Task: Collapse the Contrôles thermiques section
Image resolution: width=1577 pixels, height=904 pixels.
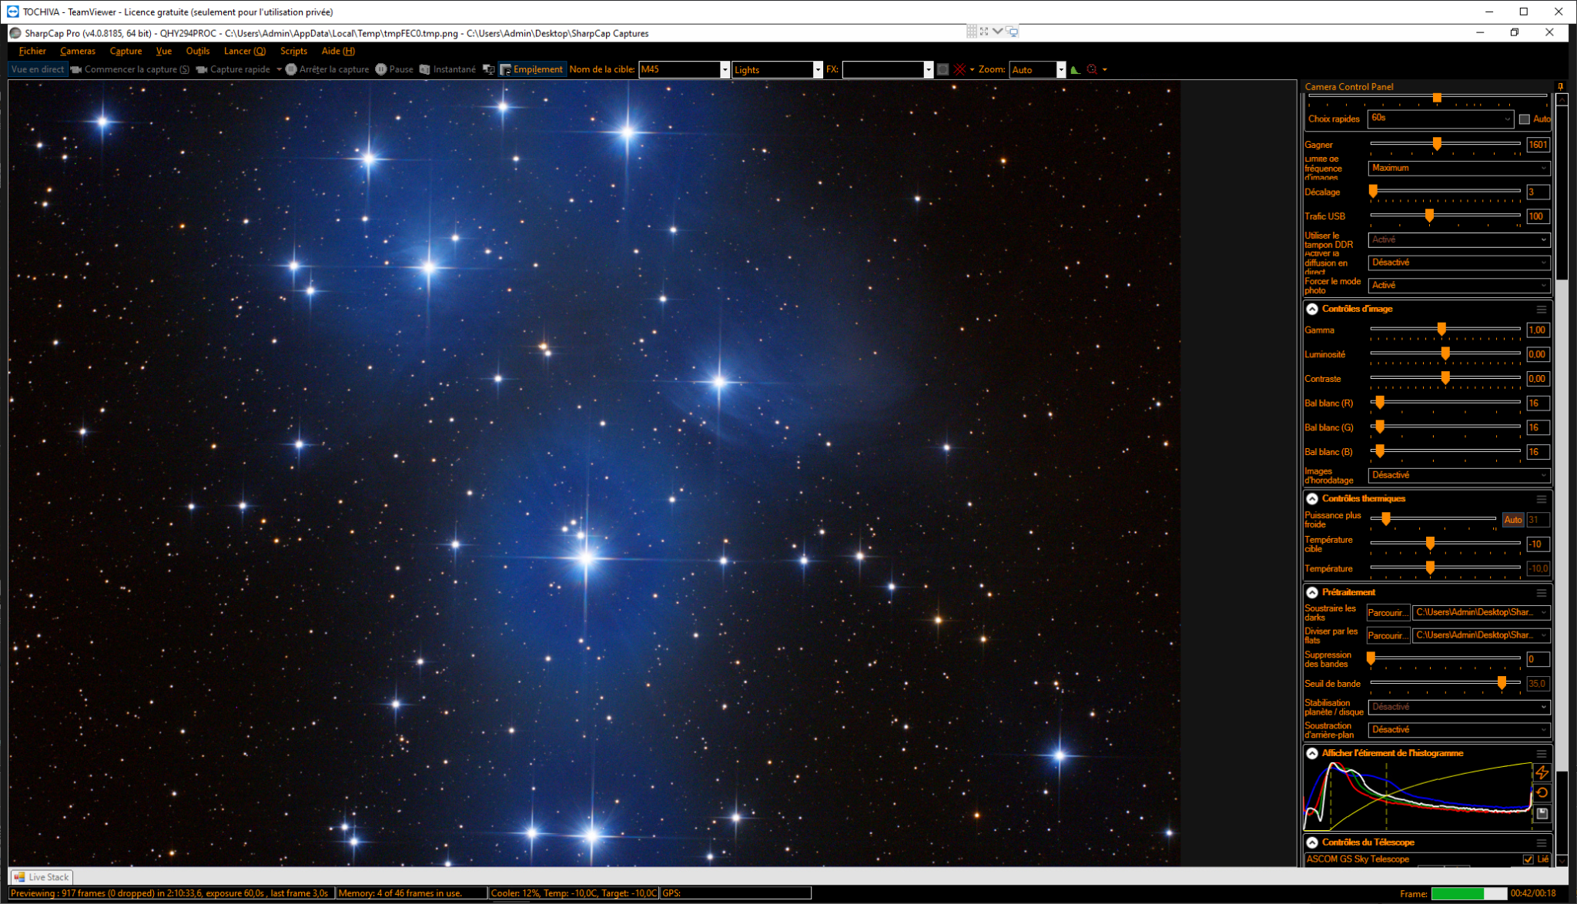Action: [1312, 499]
